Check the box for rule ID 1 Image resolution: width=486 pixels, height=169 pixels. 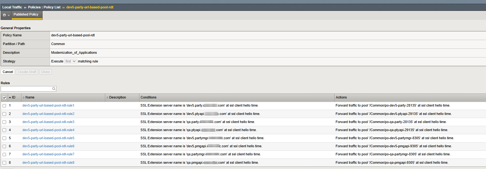click(x=4, y=106)
